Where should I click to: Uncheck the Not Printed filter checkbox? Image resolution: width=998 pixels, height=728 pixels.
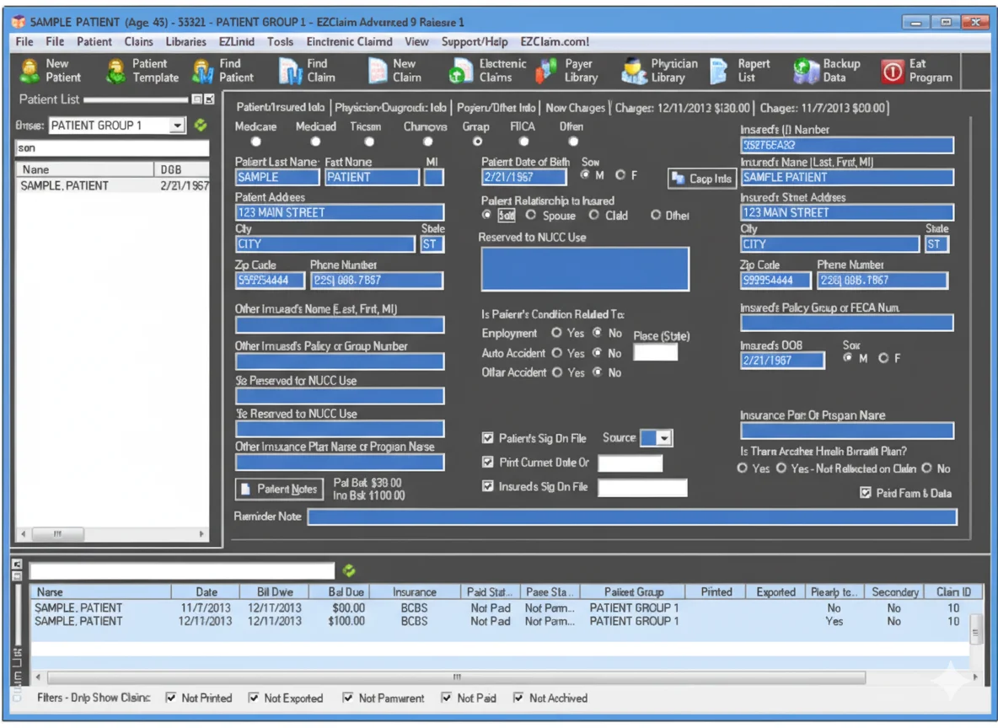coord(171,698)
